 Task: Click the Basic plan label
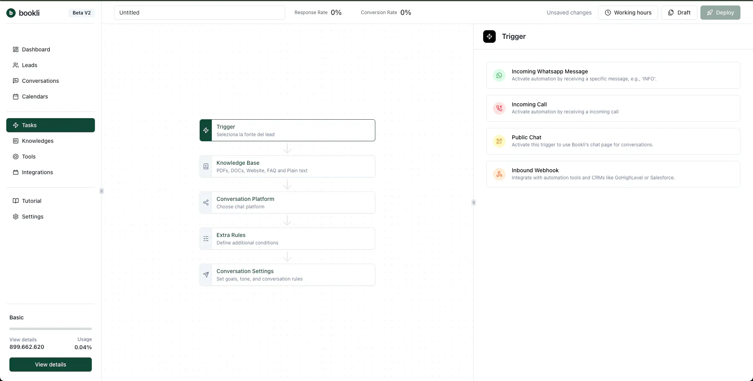pos(16,317)
